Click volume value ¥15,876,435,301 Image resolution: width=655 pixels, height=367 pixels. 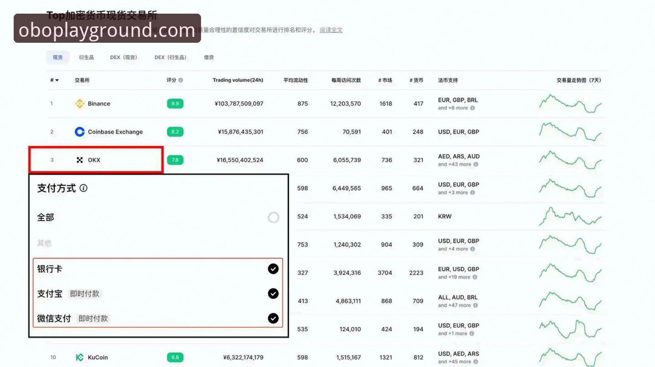pyautogui.click(x=241, y=132)
